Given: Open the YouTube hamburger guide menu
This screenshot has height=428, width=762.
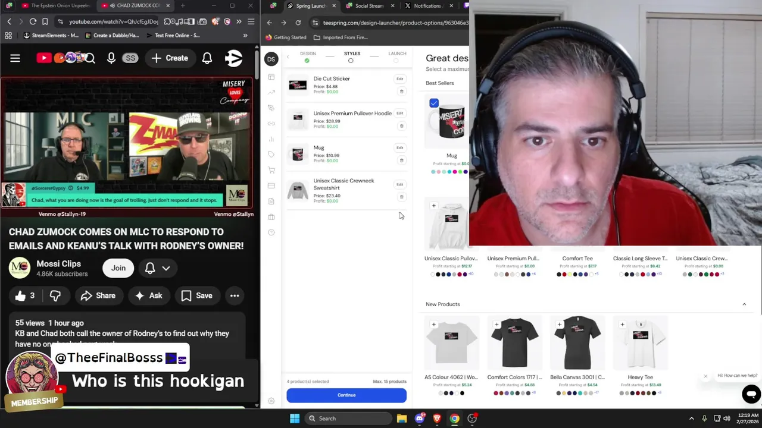Looking at the screenshot, I should (x=15, y=58).
